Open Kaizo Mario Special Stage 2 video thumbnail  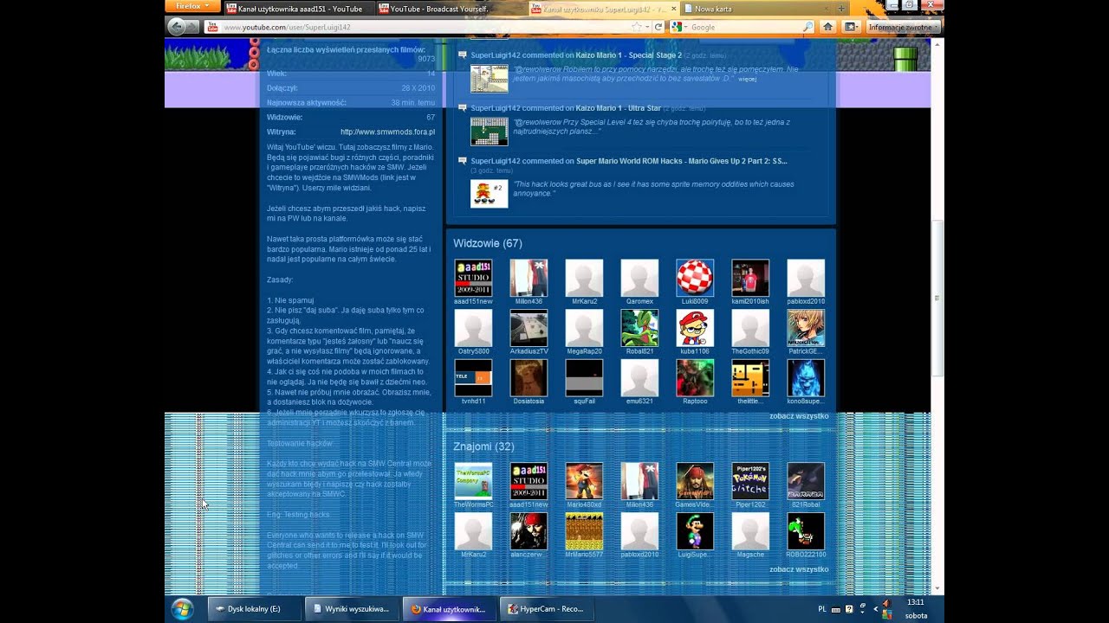pyautogui.click(x=489, y=79)
